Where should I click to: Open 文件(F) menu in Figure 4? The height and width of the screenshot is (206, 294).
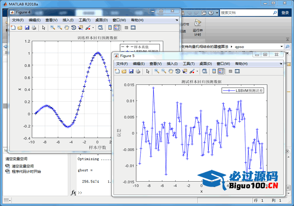tap(18, 20)
